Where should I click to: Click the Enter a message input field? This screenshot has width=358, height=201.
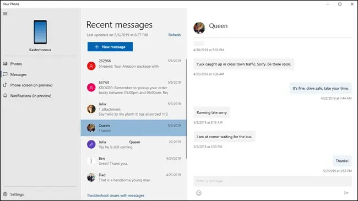coord(273,181)
